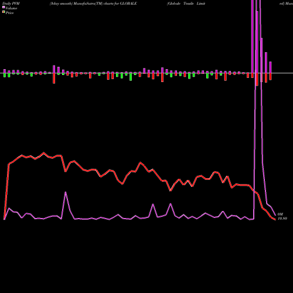Click the 'Daily PVM' chart title
Image resolution: width=293 pixels, height=293 pixels.
coord(11,4)
